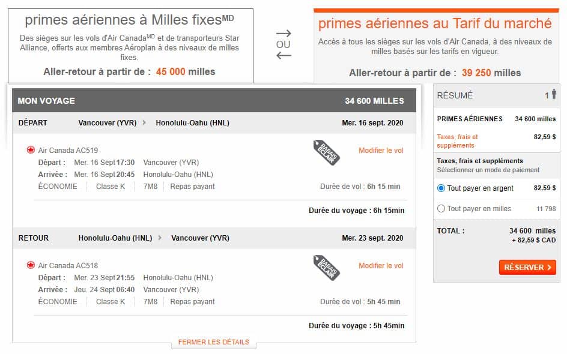Click the arrow between Honolulu and Vancouver in Retour
567x354 pixels.
160,238
